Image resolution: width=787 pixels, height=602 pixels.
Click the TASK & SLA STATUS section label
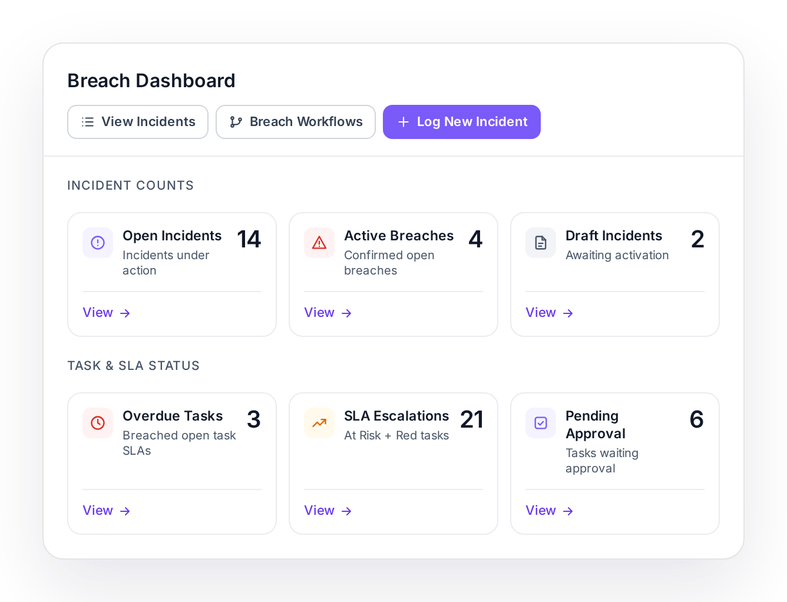click(x=134, y=366)
